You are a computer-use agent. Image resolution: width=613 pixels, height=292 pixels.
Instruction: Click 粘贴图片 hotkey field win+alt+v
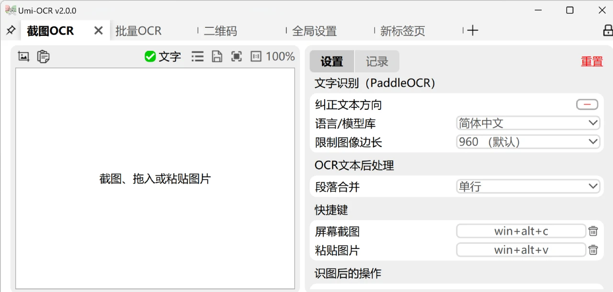tap(521, 250)
